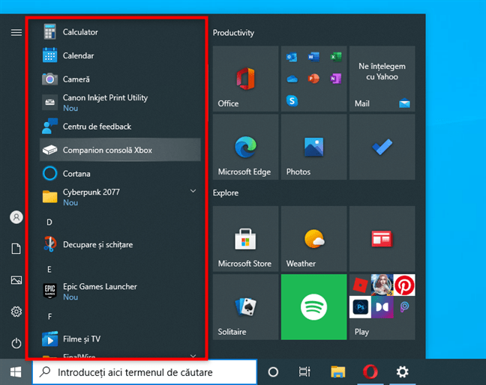Open the user account icon
Screen dimensions: 486x385
pyautogui.click(x=16, y=217)
